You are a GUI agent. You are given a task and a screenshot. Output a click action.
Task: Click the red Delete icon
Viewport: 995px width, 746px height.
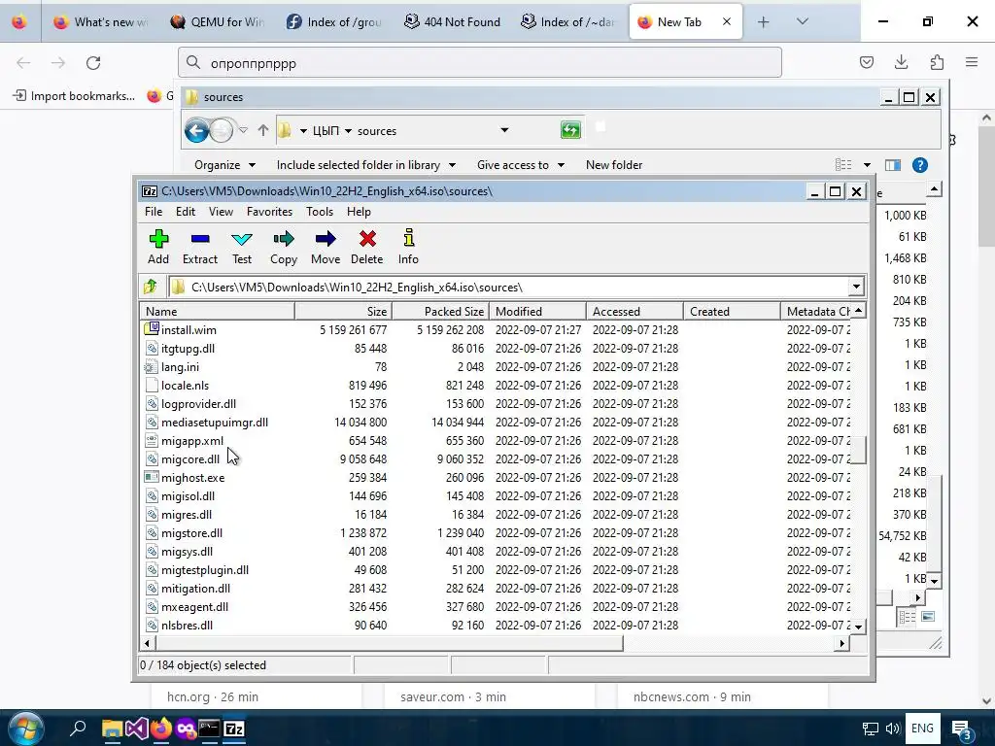click(366, 247)
